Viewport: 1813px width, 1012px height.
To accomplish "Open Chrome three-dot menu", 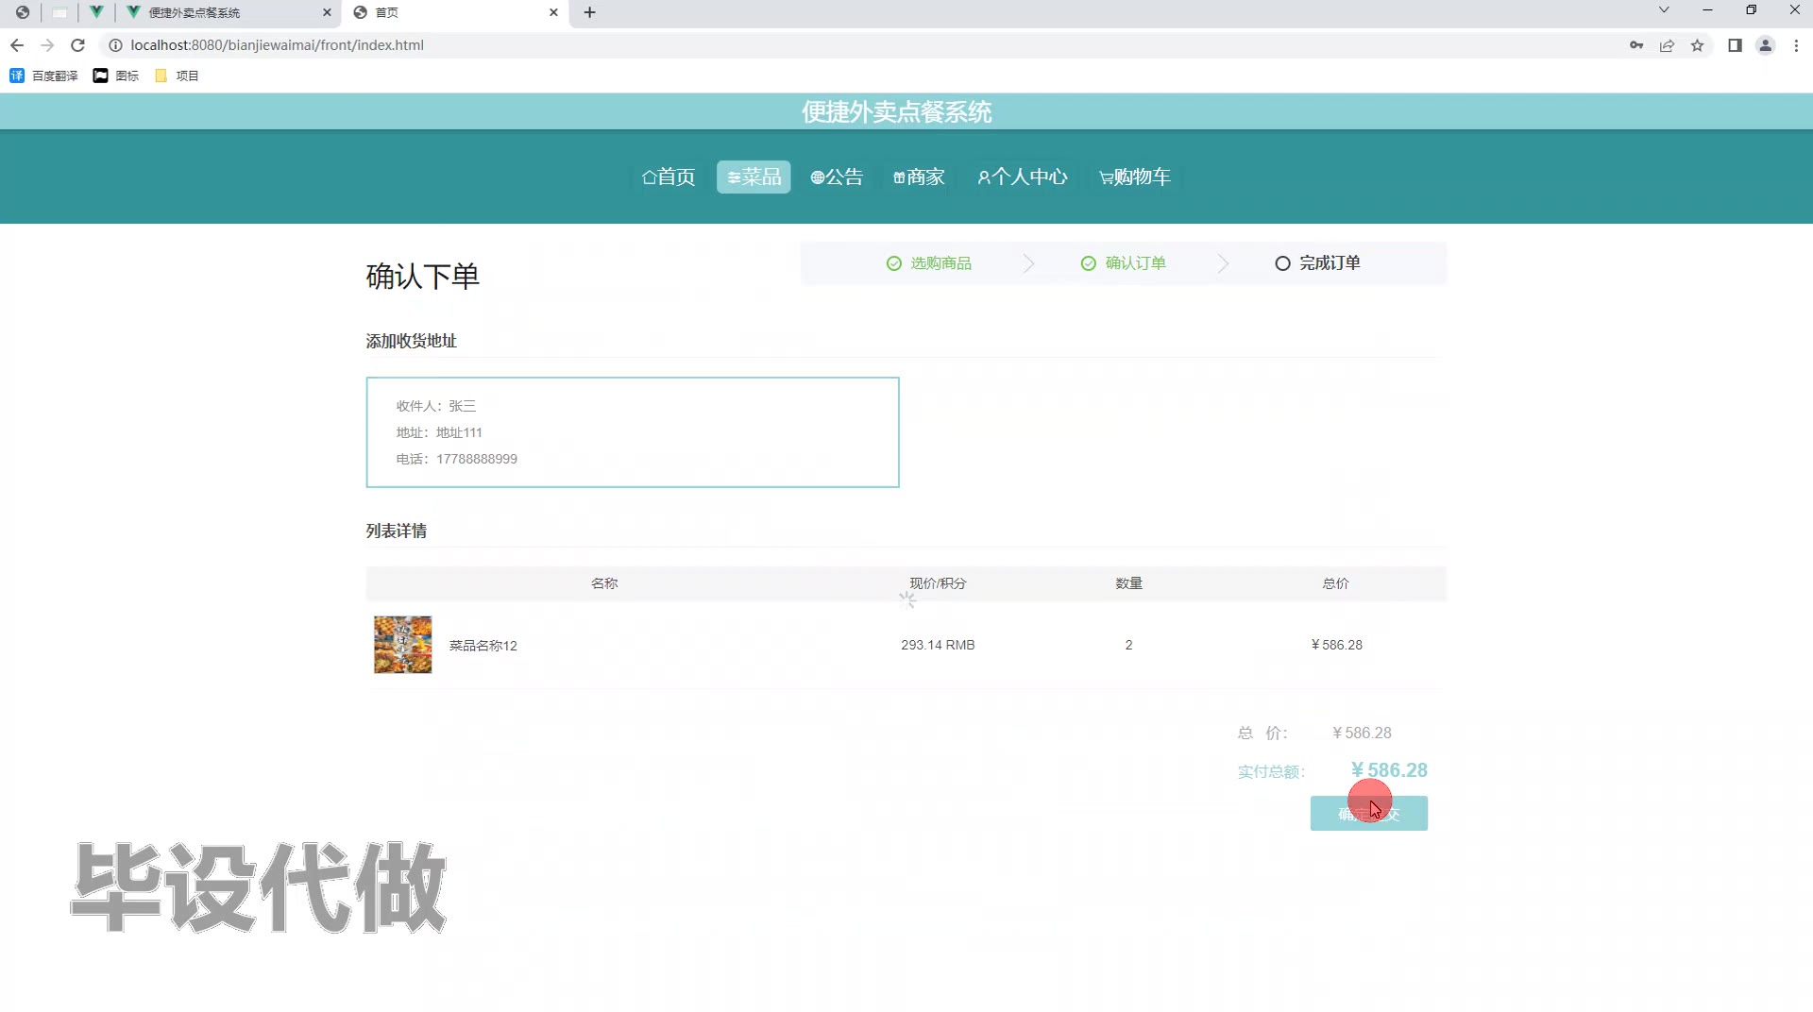I will click(1796, 45).
